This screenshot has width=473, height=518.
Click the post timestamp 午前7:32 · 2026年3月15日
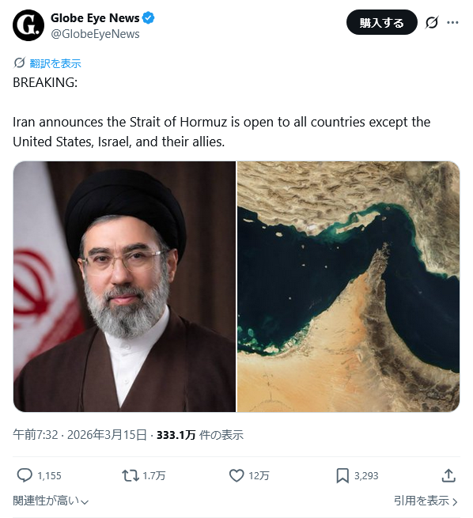[80, 435]
